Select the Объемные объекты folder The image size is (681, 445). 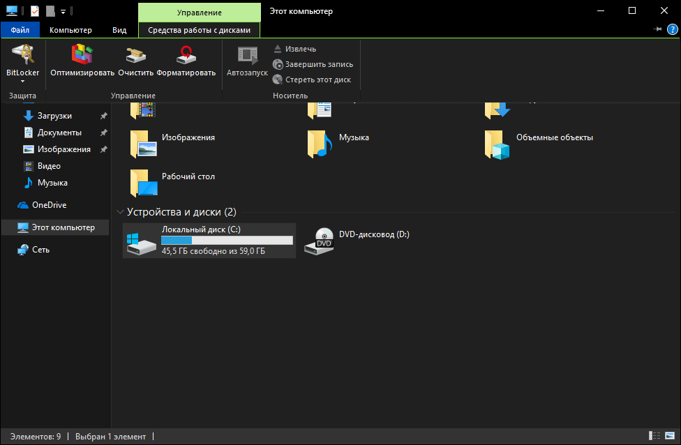(539, 144)
